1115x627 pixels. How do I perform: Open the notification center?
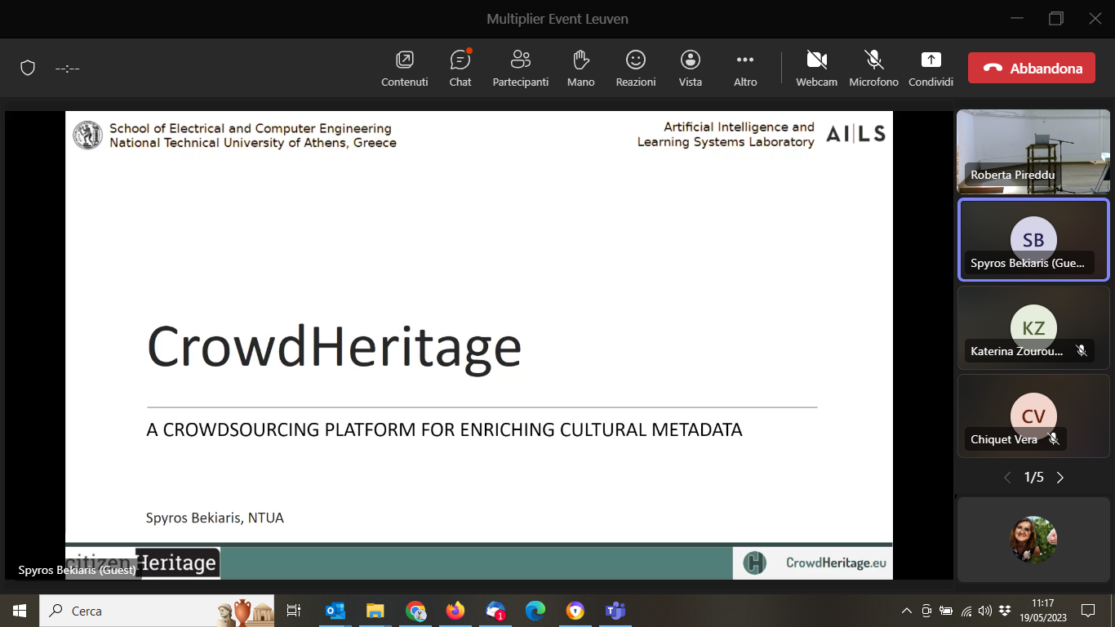pyautogui.click(x=1088, y=611)
